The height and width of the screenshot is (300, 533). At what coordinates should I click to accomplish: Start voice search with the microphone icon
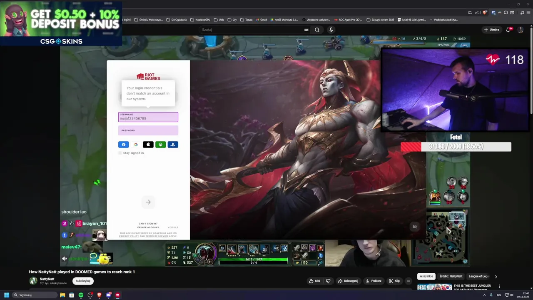pos(331,30)
